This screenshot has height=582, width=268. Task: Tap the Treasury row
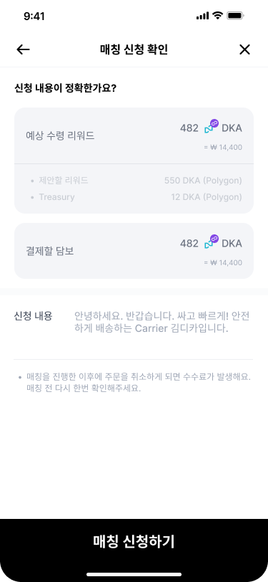pos(134,197)
